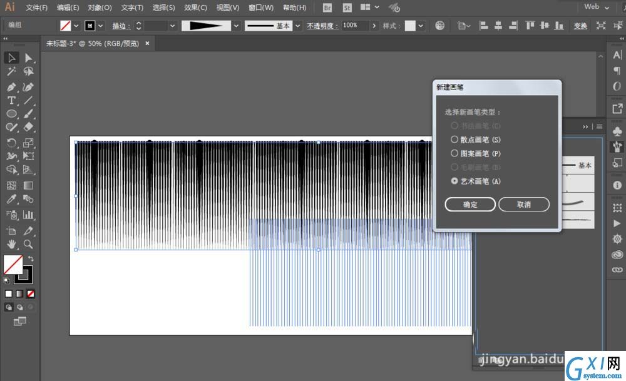Open Adobe Stock (St) icon
626x381 pixels.
click(x=347, y=8)
